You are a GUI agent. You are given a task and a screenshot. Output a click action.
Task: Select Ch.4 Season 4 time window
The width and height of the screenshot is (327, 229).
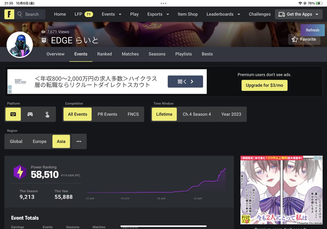click(x=197, y=114)
